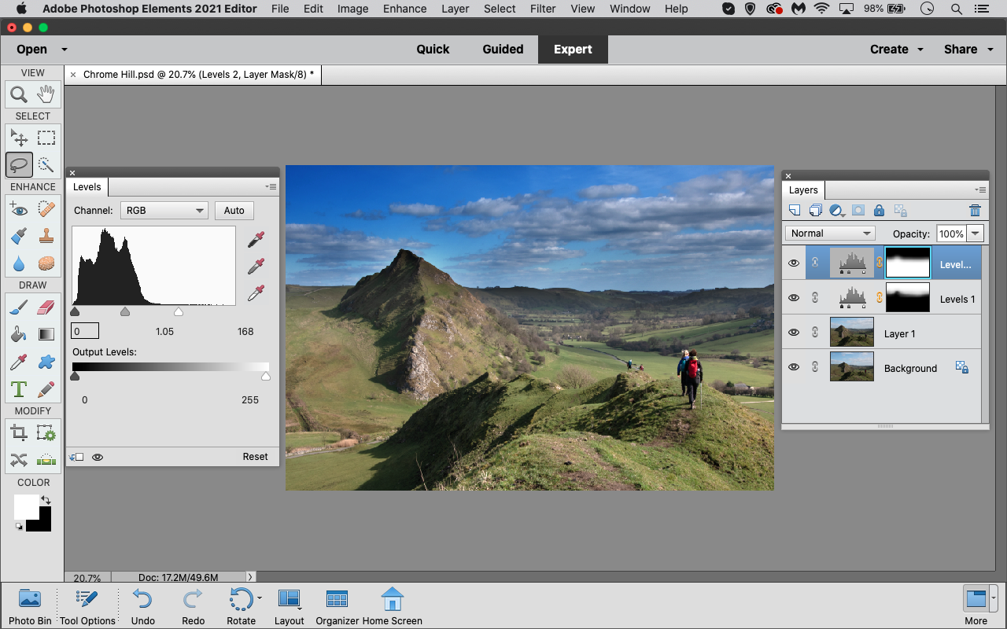Select the Straighten tool

46,460
